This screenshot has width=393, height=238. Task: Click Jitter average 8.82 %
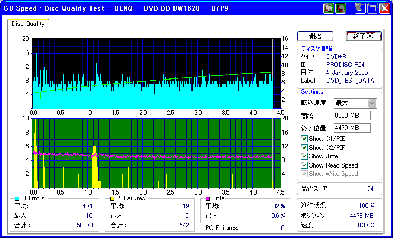point(277,206)
